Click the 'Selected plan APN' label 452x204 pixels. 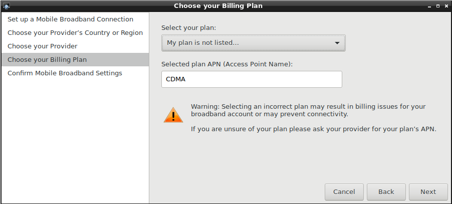click(227, 64)
